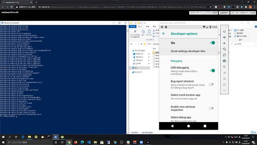Click 選択の切り替え in Explorer ribbon
The image size is (257, 145).
[241, 36]
